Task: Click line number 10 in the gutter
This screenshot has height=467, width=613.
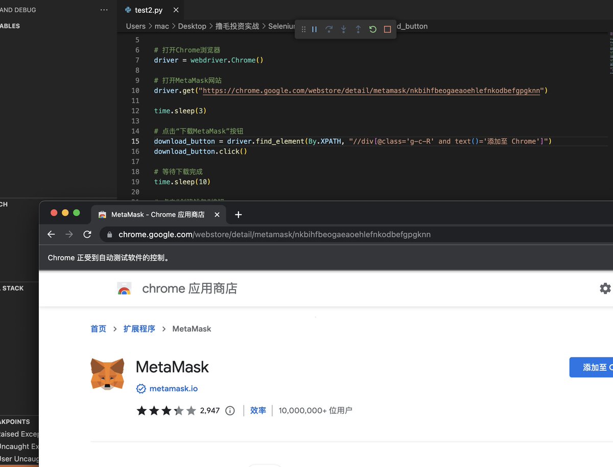Action: pos(135,91)
